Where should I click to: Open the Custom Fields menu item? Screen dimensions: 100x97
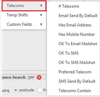24,24
